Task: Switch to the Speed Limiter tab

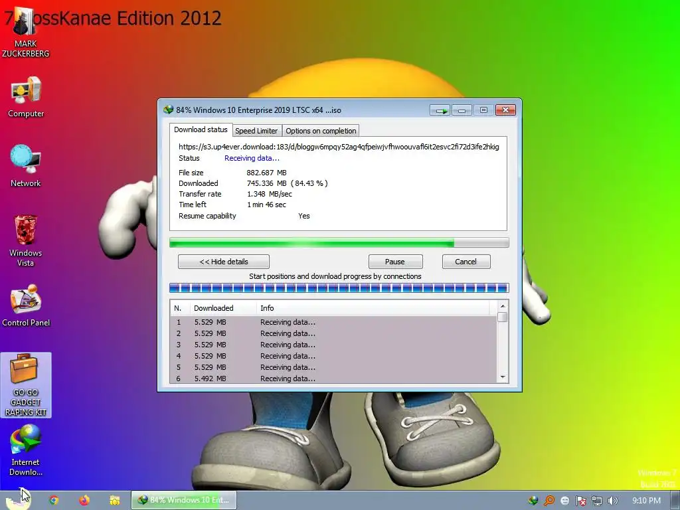Action: coord(256,131)
